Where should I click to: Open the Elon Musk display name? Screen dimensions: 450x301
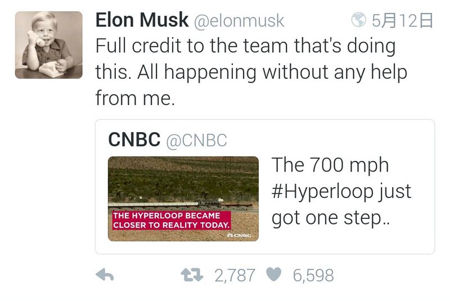click(142, 21)
